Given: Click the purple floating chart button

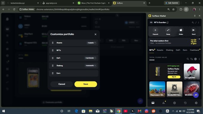Looking at the screenshot, I should [x=196, y=95].
